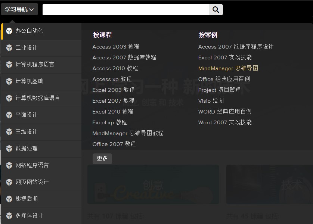The height and width of the screenshot is (224, 313).
Task: Click inside the search text field
Action: point(125,10)
